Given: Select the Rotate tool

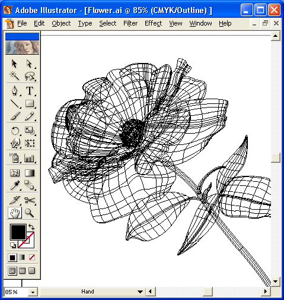Looking at the screenshot, I should pyautogui.click(x=15, y=131).
